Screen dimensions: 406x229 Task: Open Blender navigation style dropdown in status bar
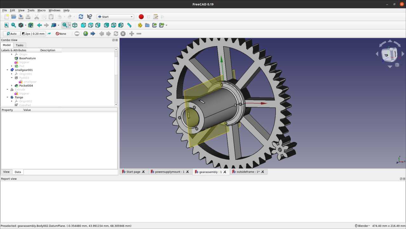[362, 226]
